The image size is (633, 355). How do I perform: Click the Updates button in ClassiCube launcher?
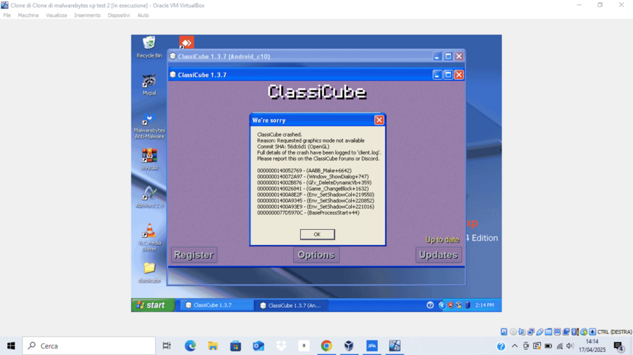click(x=439, y=255)
